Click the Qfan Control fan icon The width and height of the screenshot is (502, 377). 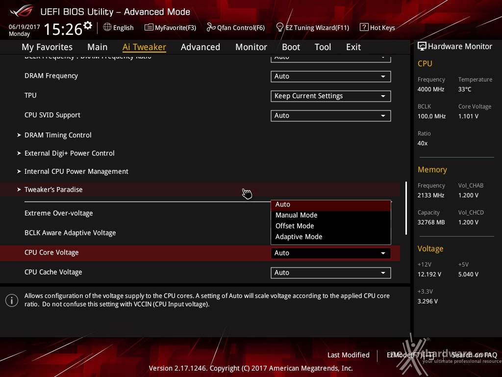[x=211, y=27]
